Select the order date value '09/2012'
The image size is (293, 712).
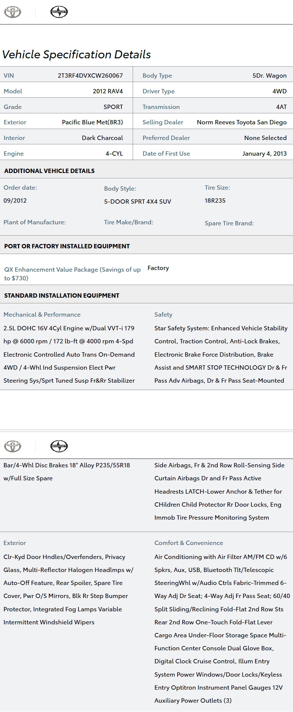click(15, 201)
